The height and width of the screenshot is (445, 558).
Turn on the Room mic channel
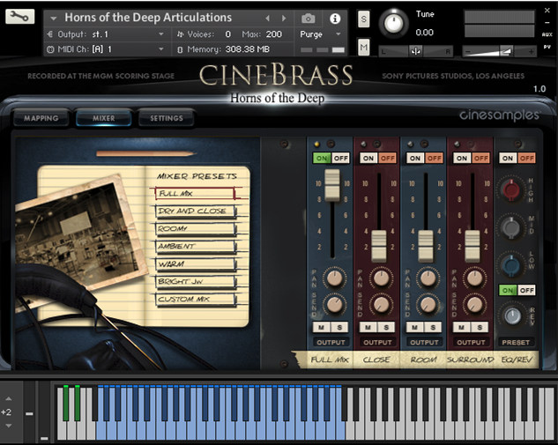[x=415, y=158]
